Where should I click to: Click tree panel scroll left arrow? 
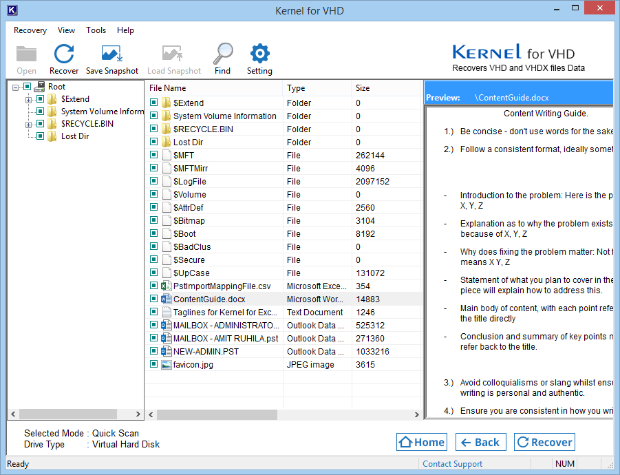(x=13, y=414)
